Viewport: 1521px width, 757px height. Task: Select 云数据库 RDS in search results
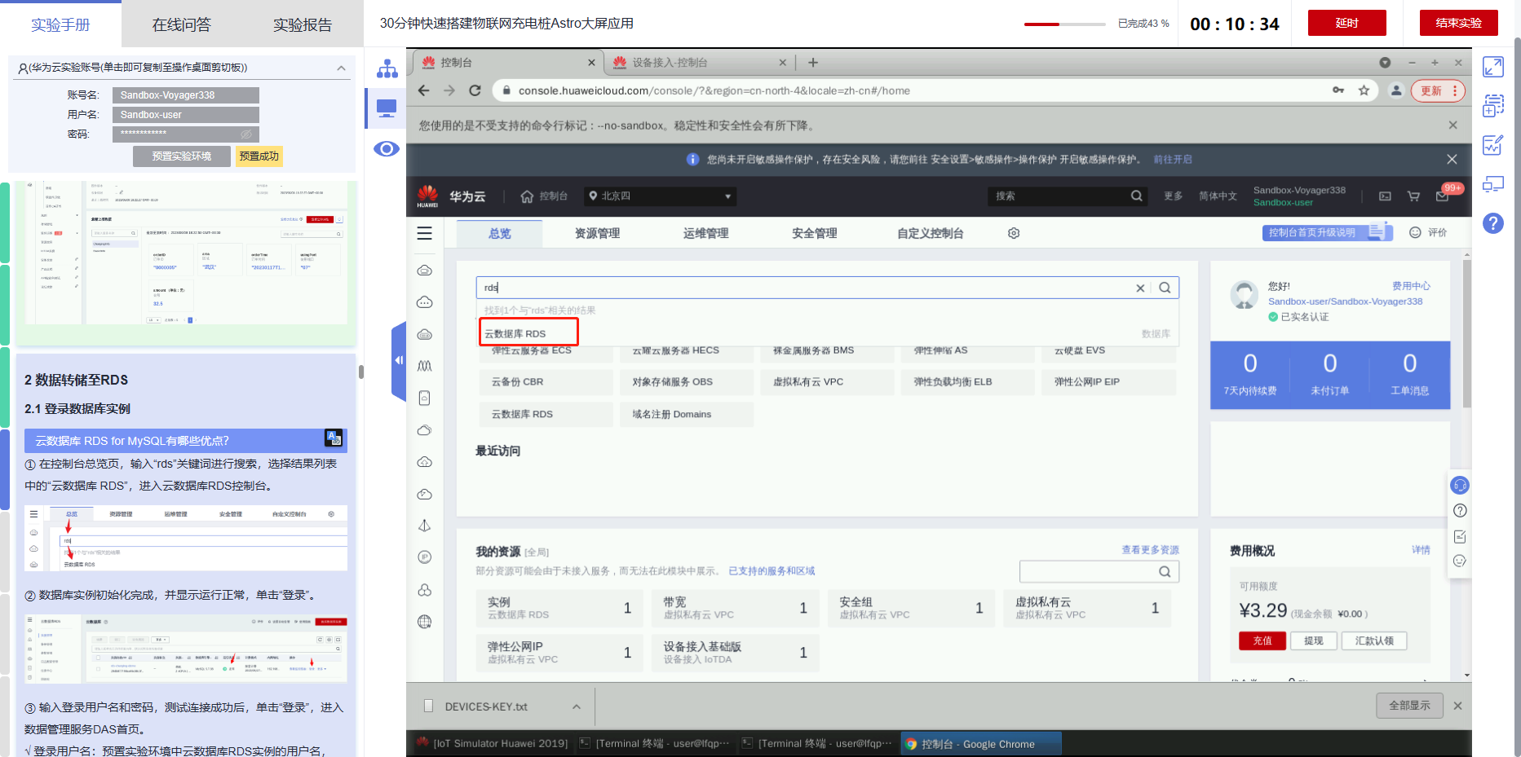[x=528, y=332]
